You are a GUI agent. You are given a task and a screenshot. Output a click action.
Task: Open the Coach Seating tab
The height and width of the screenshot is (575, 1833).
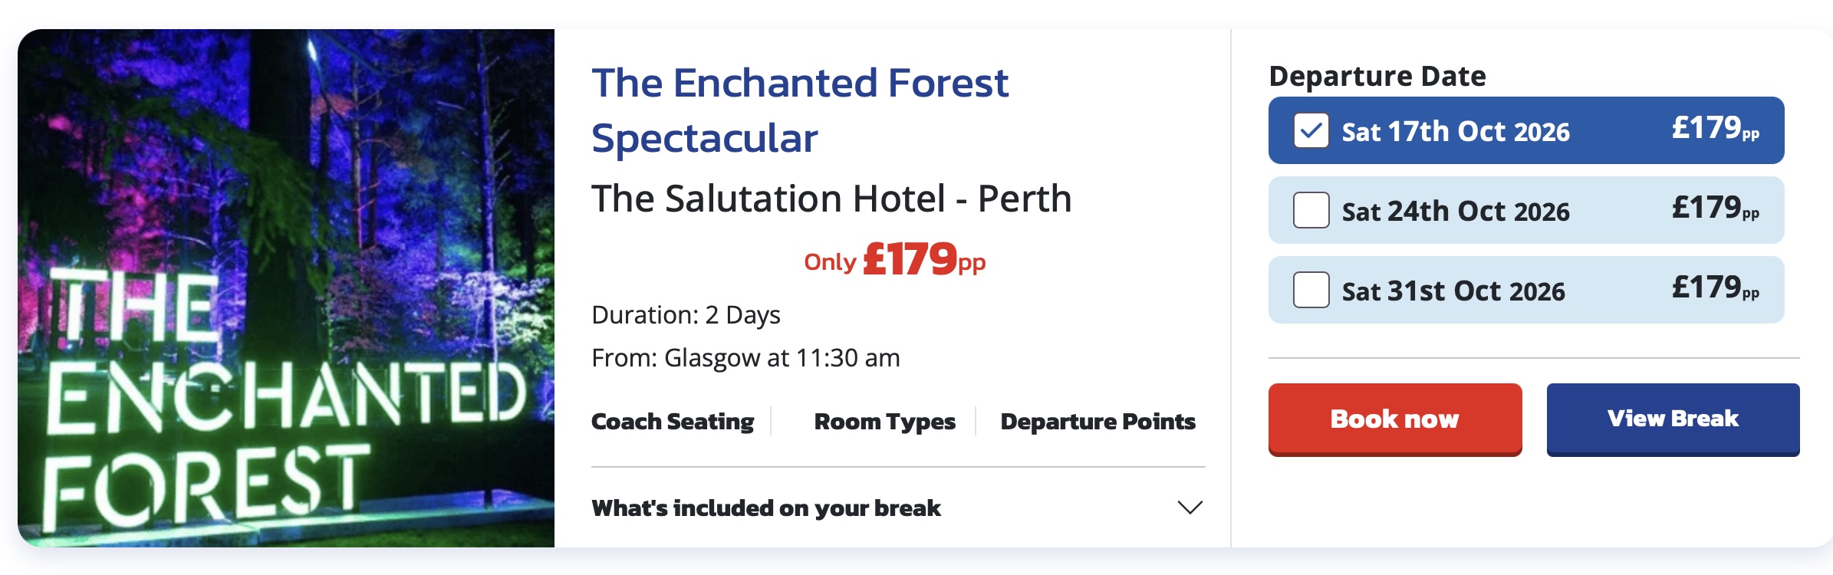(x=673, y=422)
